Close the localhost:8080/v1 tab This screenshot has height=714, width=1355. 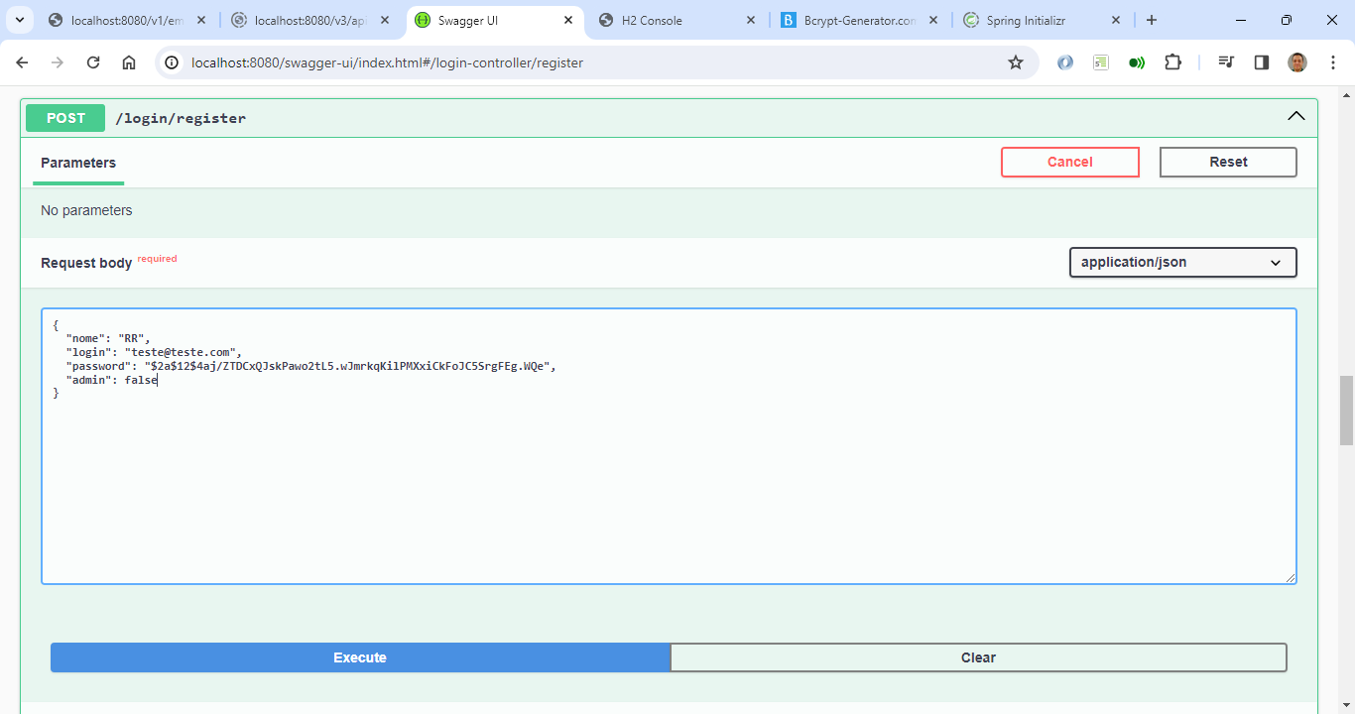pos(201,20)
